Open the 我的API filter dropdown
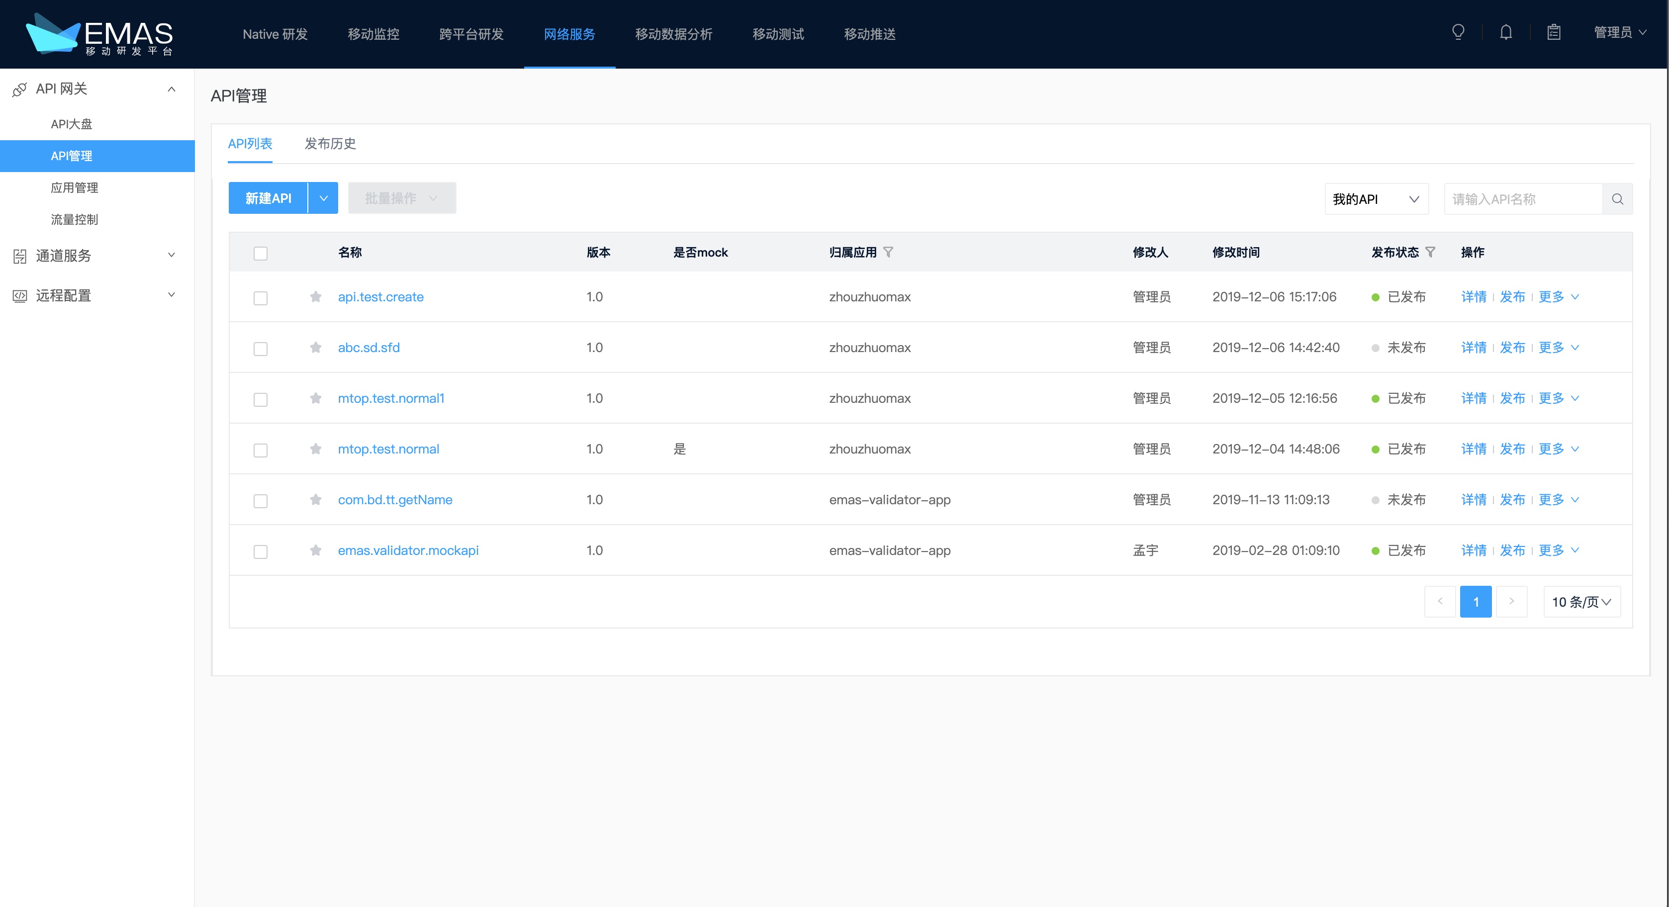This screenshot has height=907, width=1669. pos(1376,199)
